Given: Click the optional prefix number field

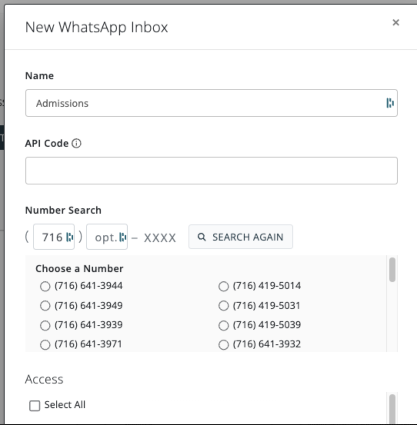Looking at the screenshot, I should tap(104, 237).
